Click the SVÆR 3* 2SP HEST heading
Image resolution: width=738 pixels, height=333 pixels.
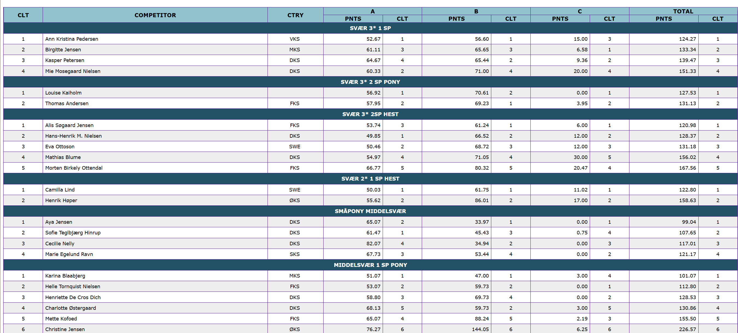tap(370, 114)
